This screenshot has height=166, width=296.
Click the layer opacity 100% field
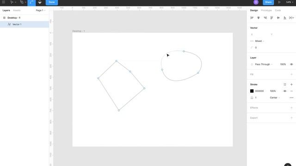click(283, 65)
